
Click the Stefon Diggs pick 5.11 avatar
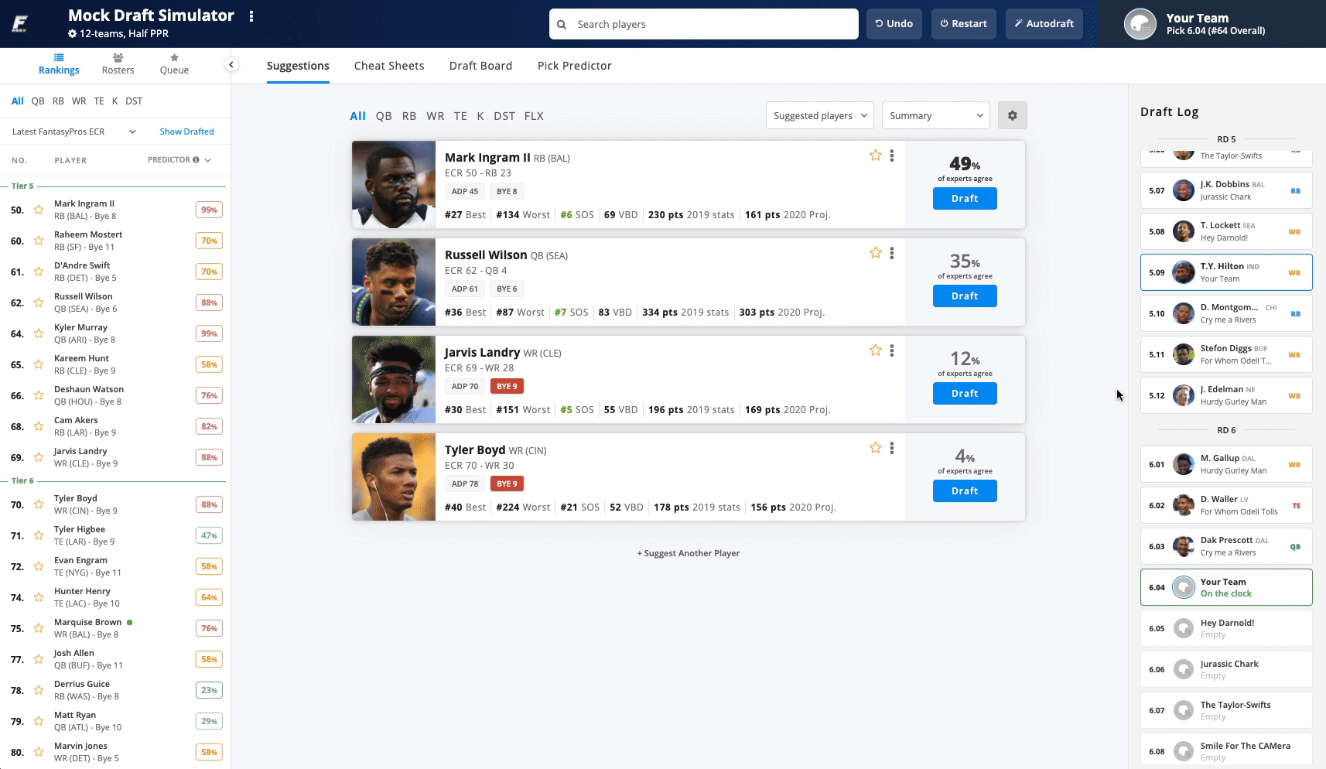click(1183, 354)
